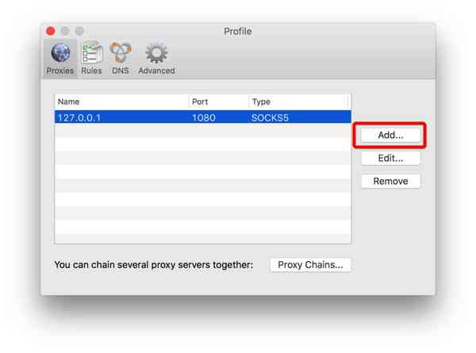
Task: Click Remove to delete the proxy
Action: tap(390, 181)
